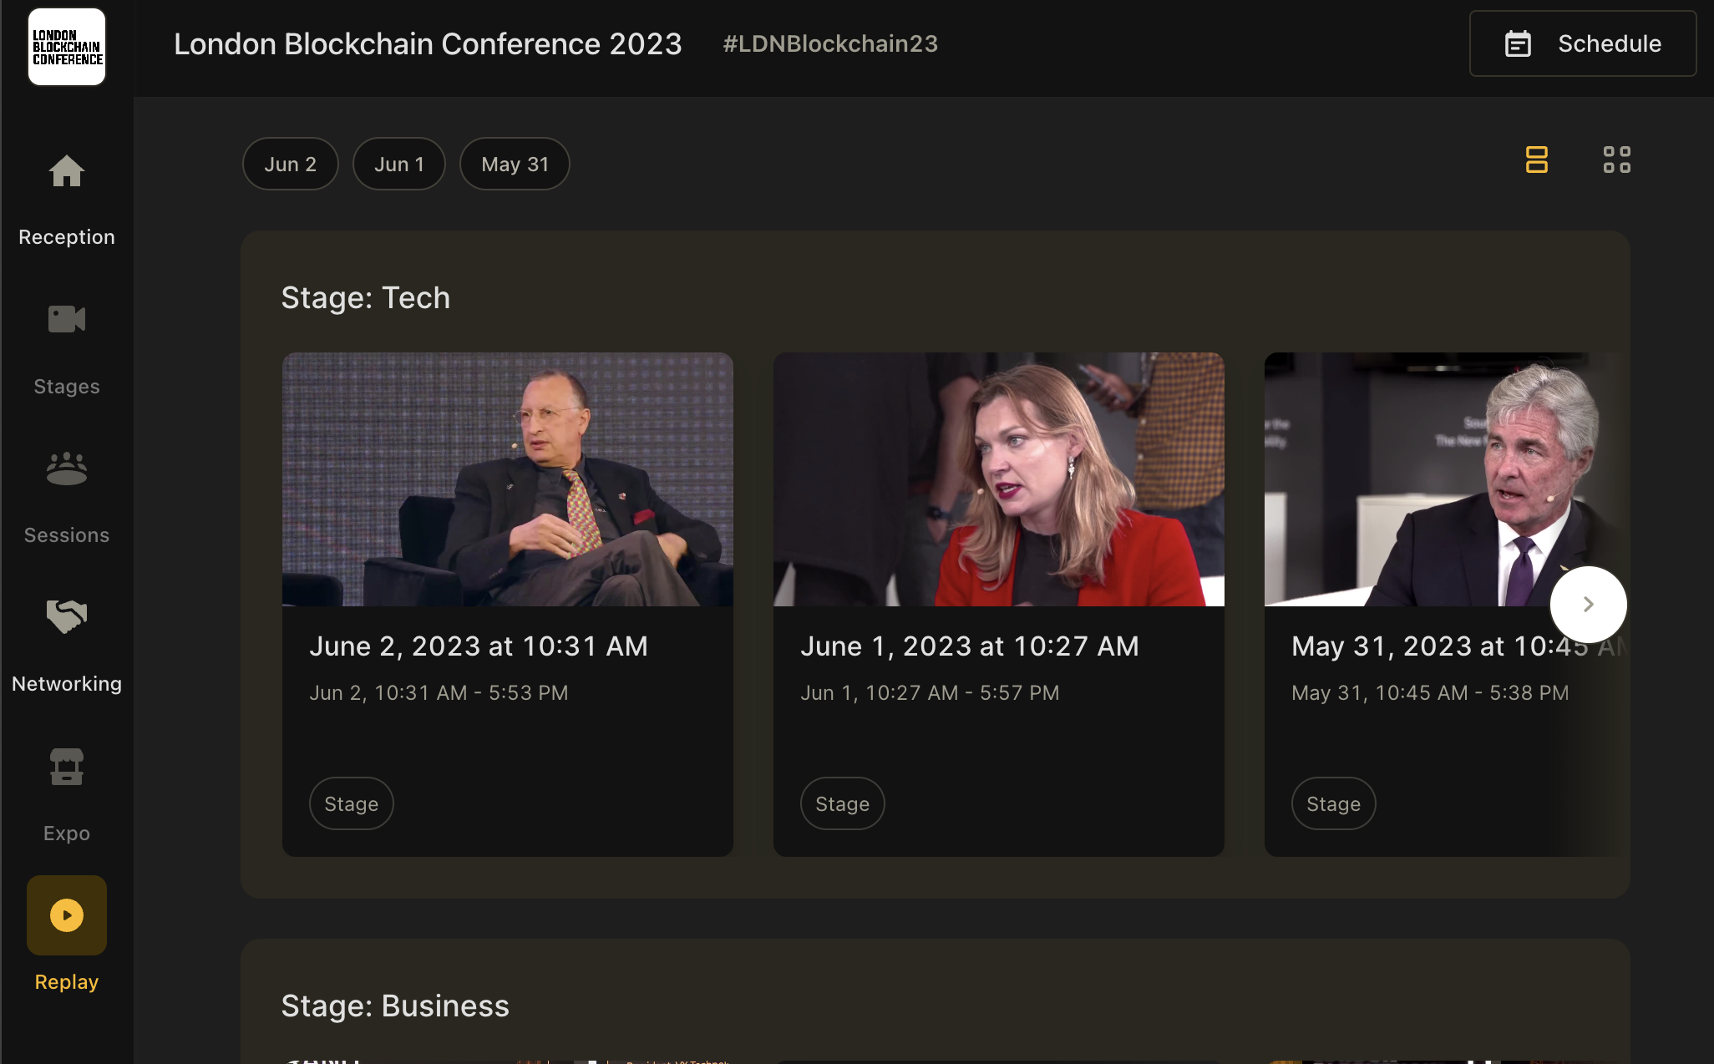Open the June 1 replay thumbnail
The width and height of the screenshot is (1714, 1064).
[x=999, y=479]
